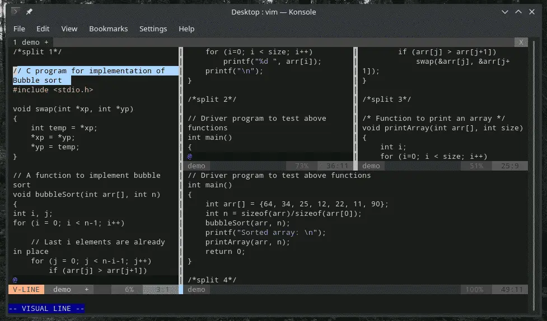The width and height of the screenshot is (547, 321).
Task: Click the 'return 0;' line
Action: (x=226, y=251)
